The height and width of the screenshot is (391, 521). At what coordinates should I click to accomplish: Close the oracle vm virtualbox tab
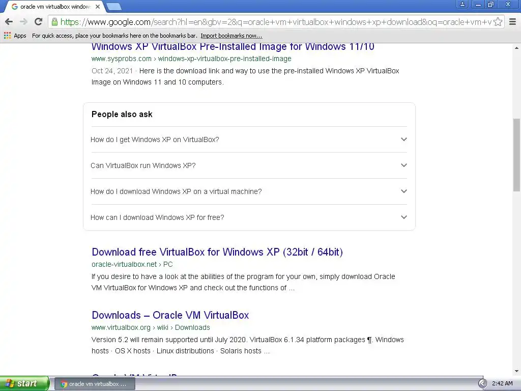click(x=97, y=7)
